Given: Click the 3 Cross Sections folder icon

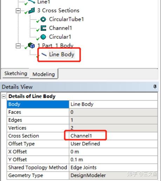Looking at the screenshot, I should click(32, 11).
